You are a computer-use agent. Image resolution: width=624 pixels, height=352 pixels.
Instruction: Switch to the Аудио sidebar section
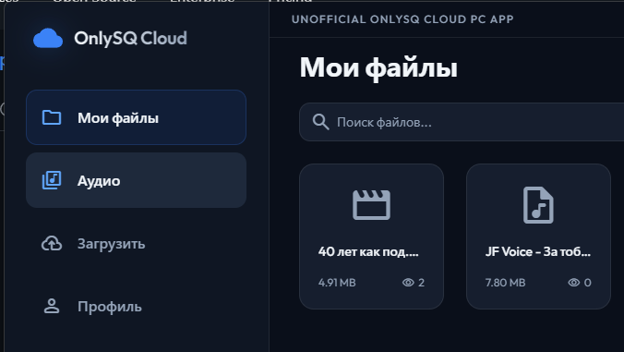136,180
